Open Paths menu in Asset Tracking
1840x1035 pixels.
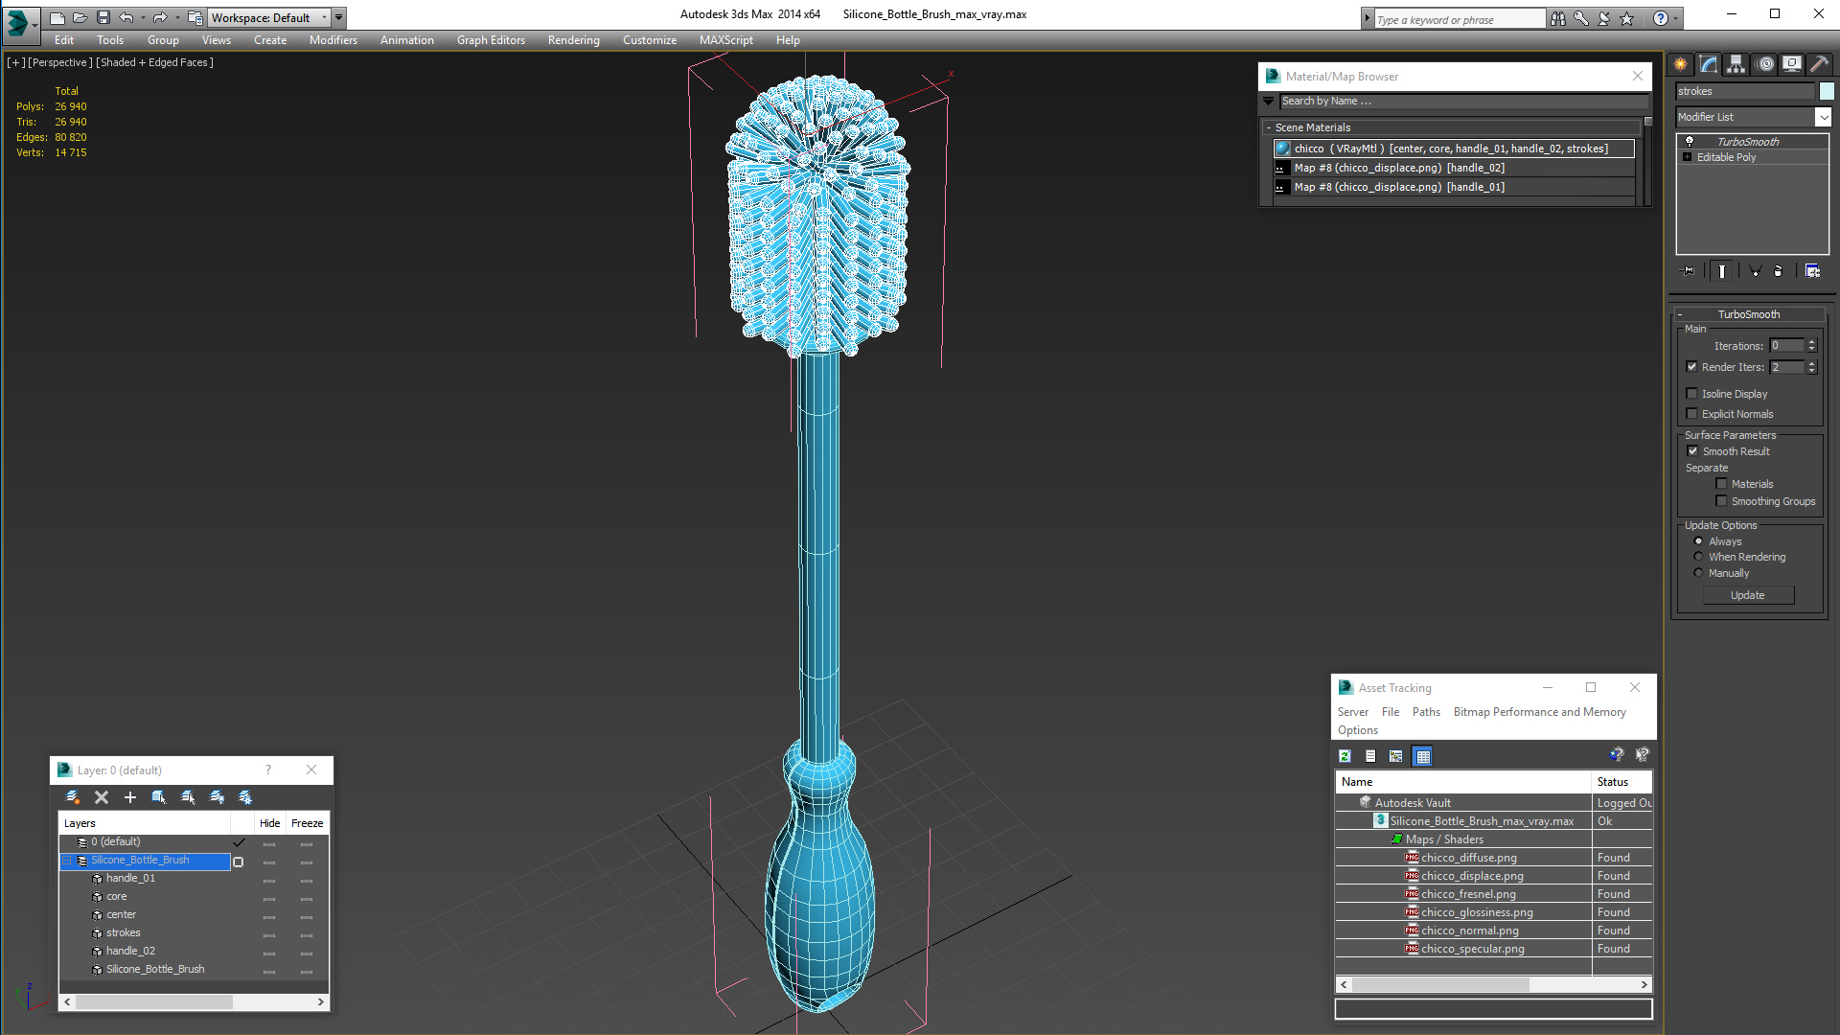point(1426,712)
